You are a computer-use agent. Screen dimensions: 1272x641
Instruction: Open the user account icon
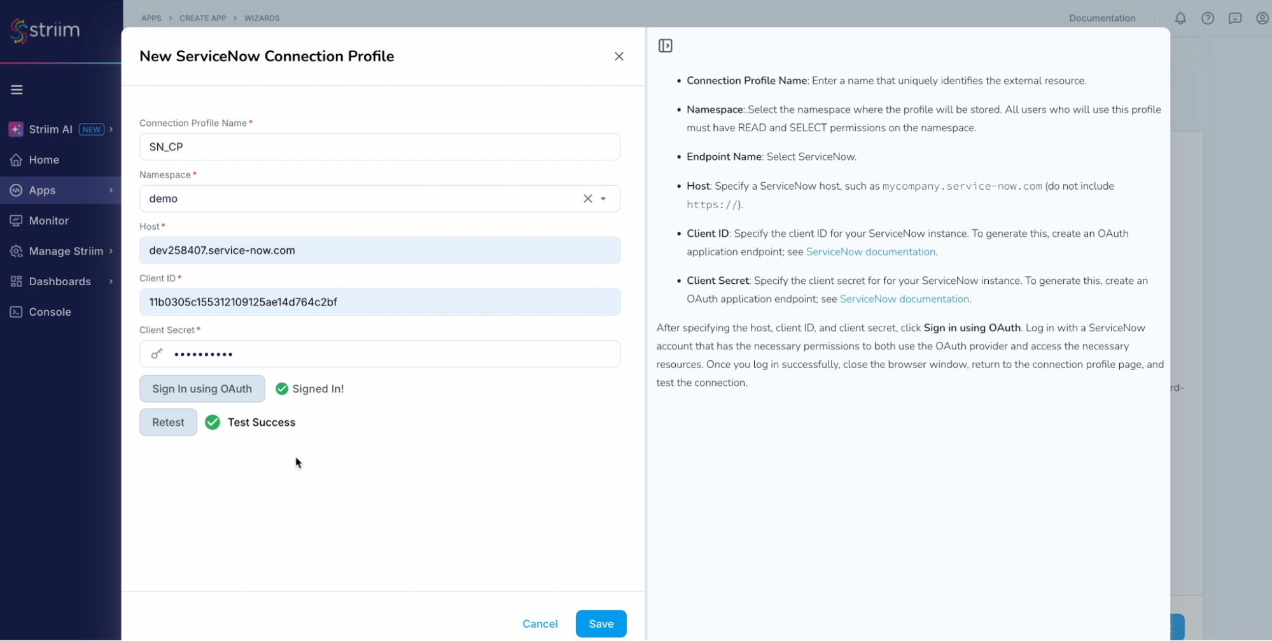click(1262, 18)
